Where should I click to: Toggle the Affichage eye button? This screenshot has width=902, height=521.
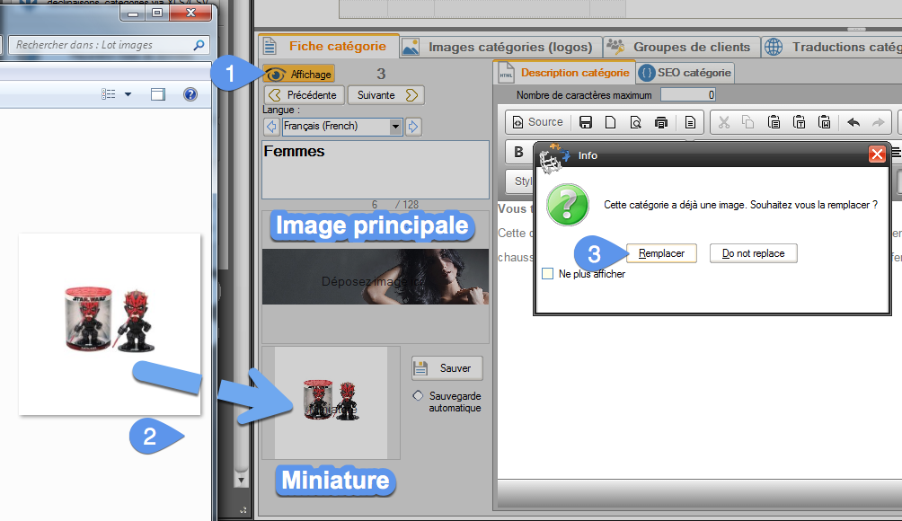[300, 74]
